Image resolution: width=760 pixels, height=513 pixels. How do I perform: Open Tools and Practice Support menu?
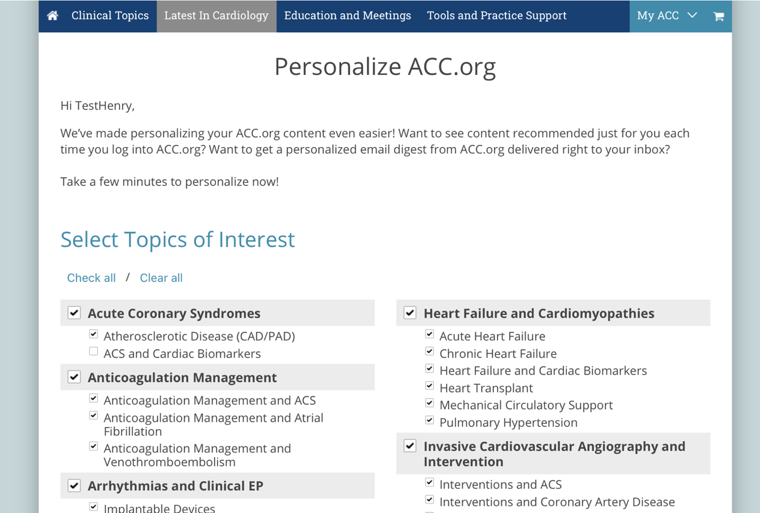pyautogui.click(x=496, y=16)
